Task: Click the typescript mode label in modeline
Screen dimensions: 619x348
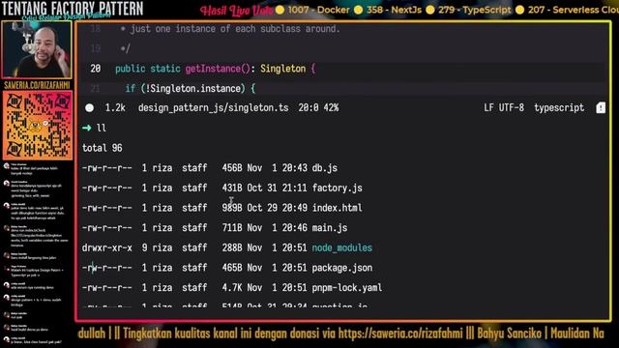Action: (x=559, y=107)
